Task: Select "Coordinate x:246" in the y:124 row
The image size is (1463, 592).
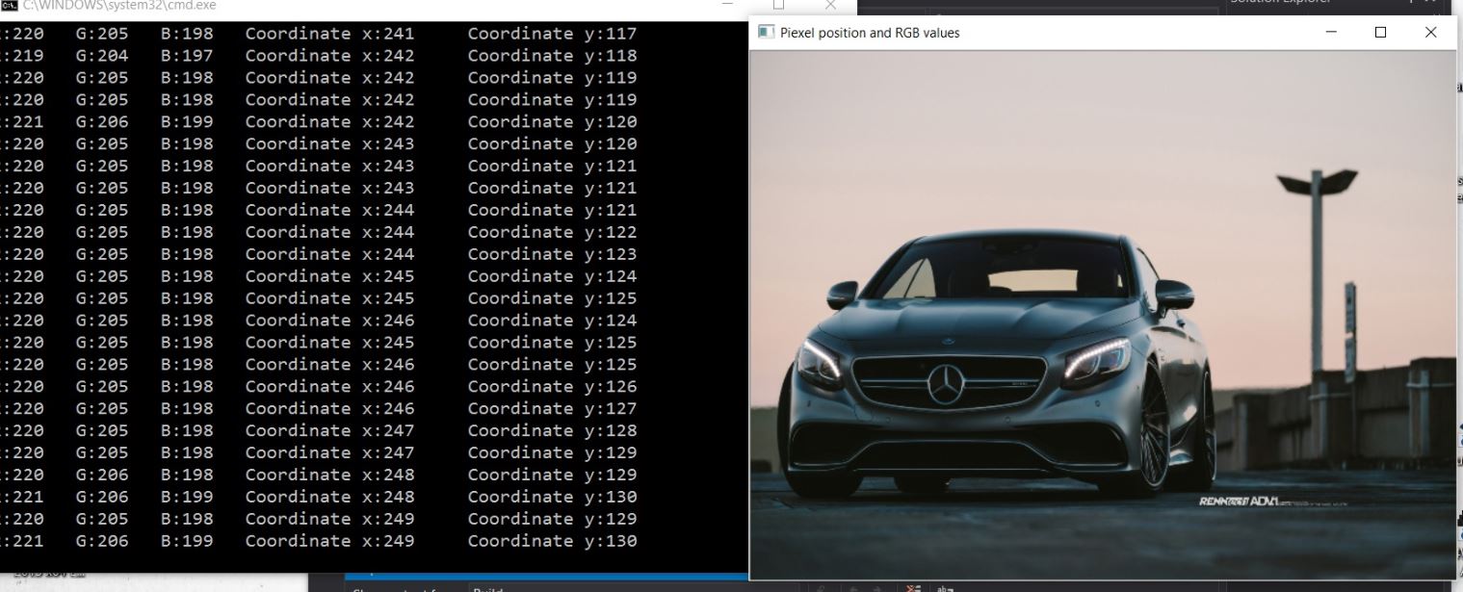Action: [330, 321]
